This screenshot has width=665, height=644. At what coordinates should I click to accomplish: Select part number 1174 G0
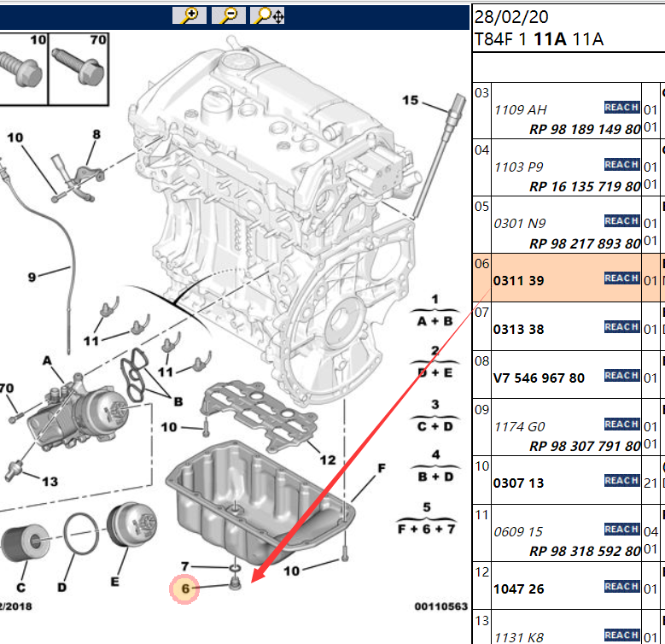click(x=520, y=427)
